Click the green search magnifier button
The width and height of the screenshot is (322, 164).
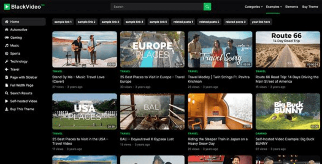(207, 7)
